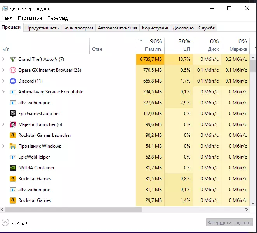The height and width of the screenshot is (233, 257).
Task: Sort by the ЦП column header
Action: 179,45
